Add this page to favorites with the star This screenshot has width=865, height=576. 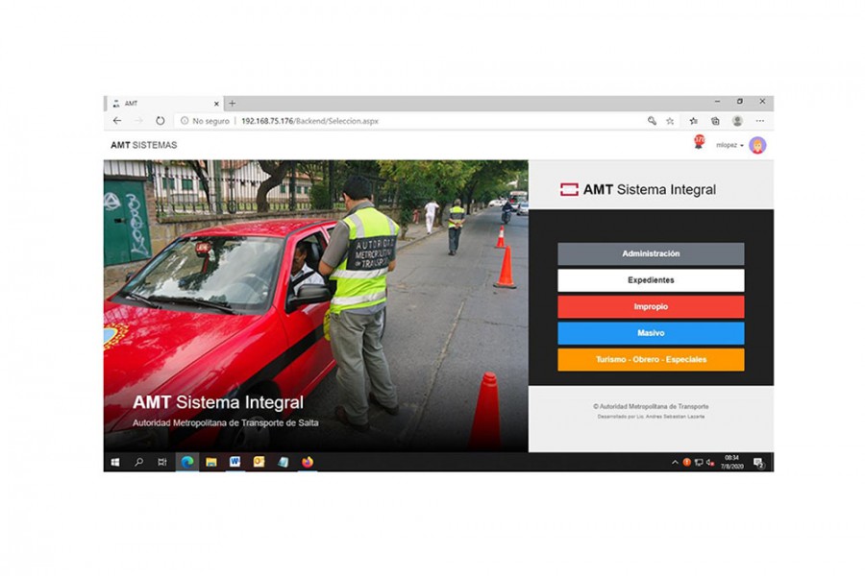[x=670, y=121]
